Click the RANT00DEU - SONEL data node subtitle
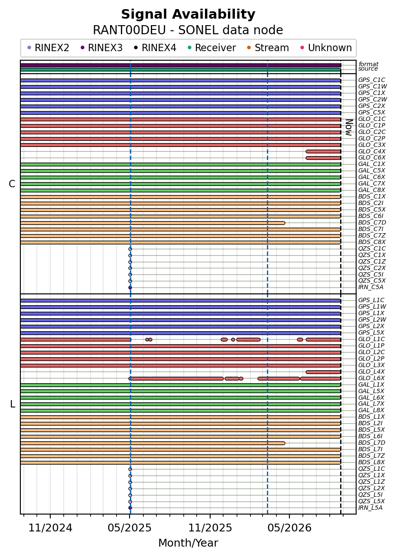The width and height of the screenshot is (396, 557). pyautogui.click(x=188, y=31)
